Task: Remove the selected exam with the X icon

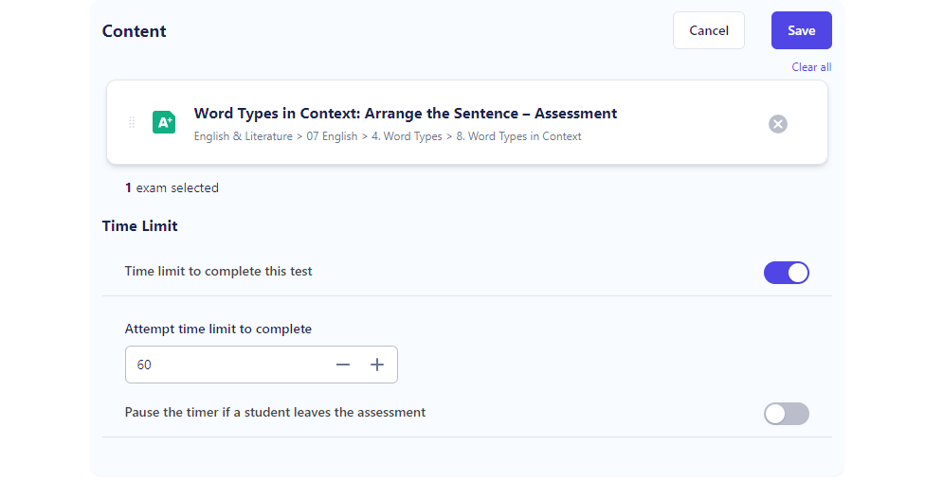Action: tap(777, 124)
